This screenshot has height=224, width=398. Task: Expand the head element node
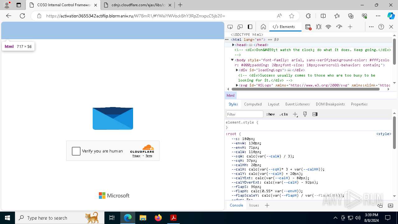233,45
